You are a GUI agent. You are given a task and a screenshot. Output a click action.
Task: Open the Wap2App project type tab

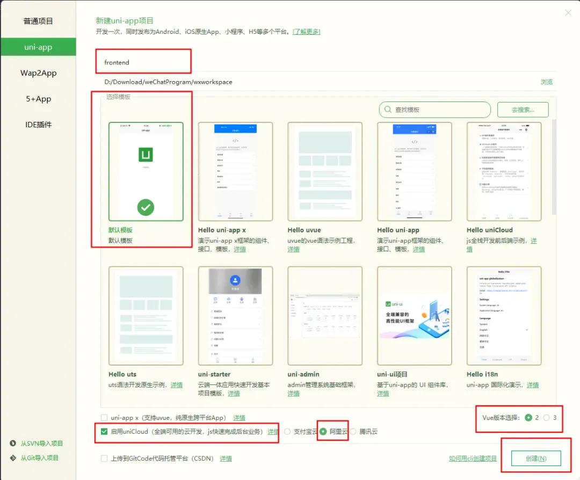(x=38, y=73)
